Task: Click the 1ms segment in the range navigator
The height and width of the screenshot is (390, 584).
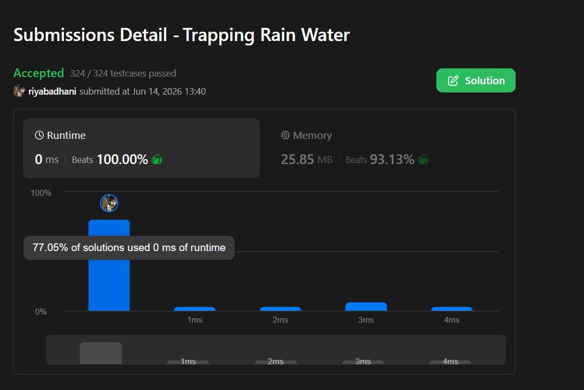Action: pos(188,362)
